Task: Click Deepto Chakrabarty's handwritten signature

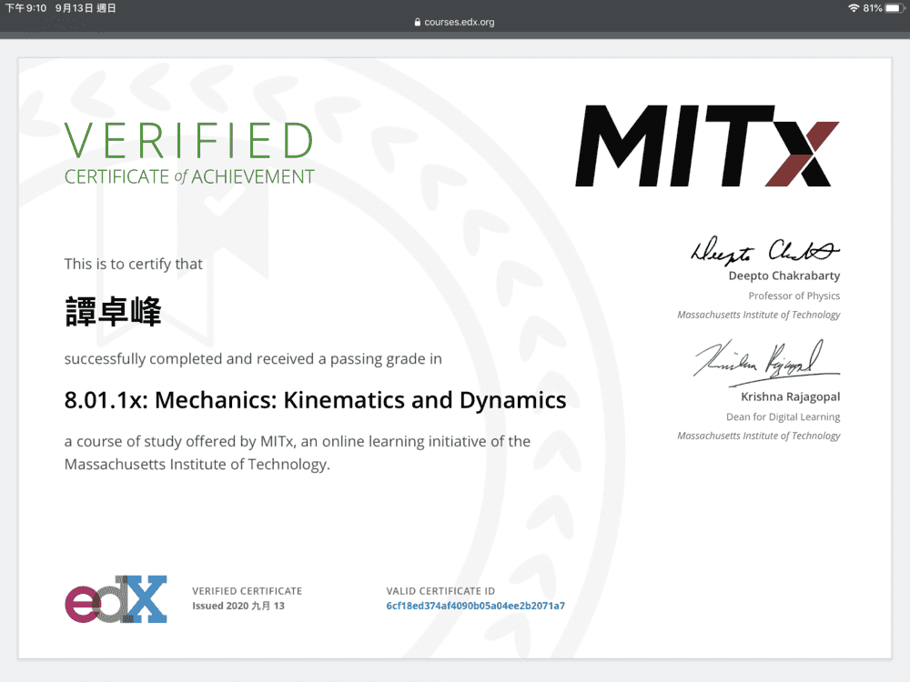Action: tap(765, 250)
